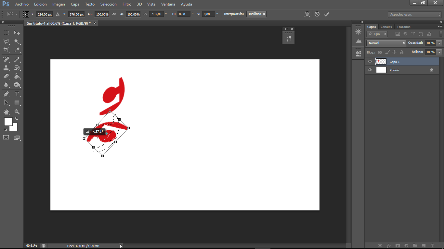Screen dimensions: 444x249
Task: Pick the Sponge tool
Action: pyautogui.click(x=17, y=85)
